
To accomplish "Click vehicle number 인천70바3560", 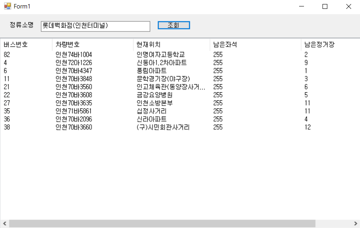I will 74,87.
